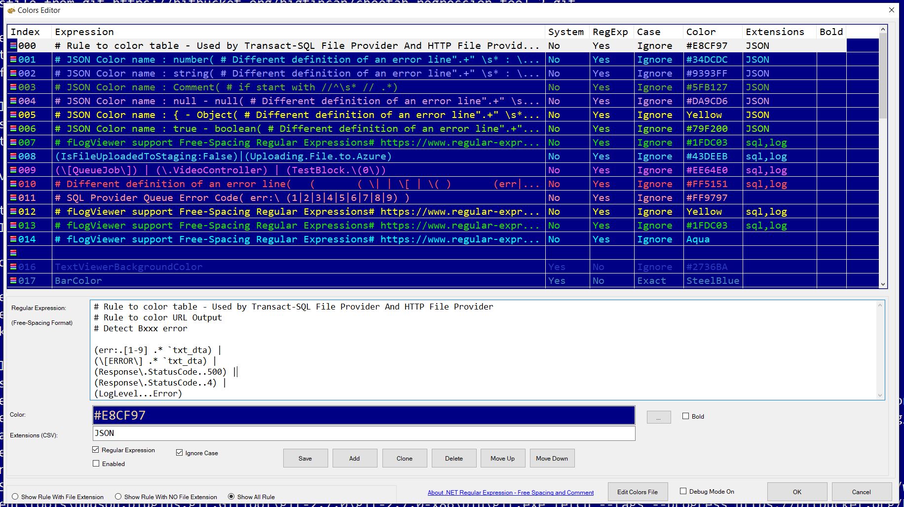Uncheck the Regular Expression checkbox
This screenshot has width=904, height=507.
click(x=96, y=449)
